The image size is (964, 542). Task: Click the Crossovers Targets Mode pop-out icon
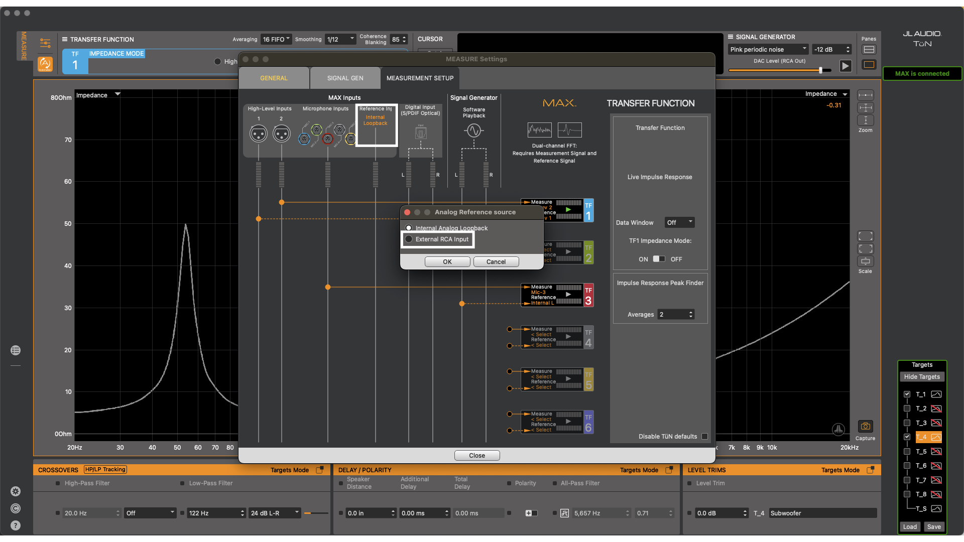click(x=320, y=470)
